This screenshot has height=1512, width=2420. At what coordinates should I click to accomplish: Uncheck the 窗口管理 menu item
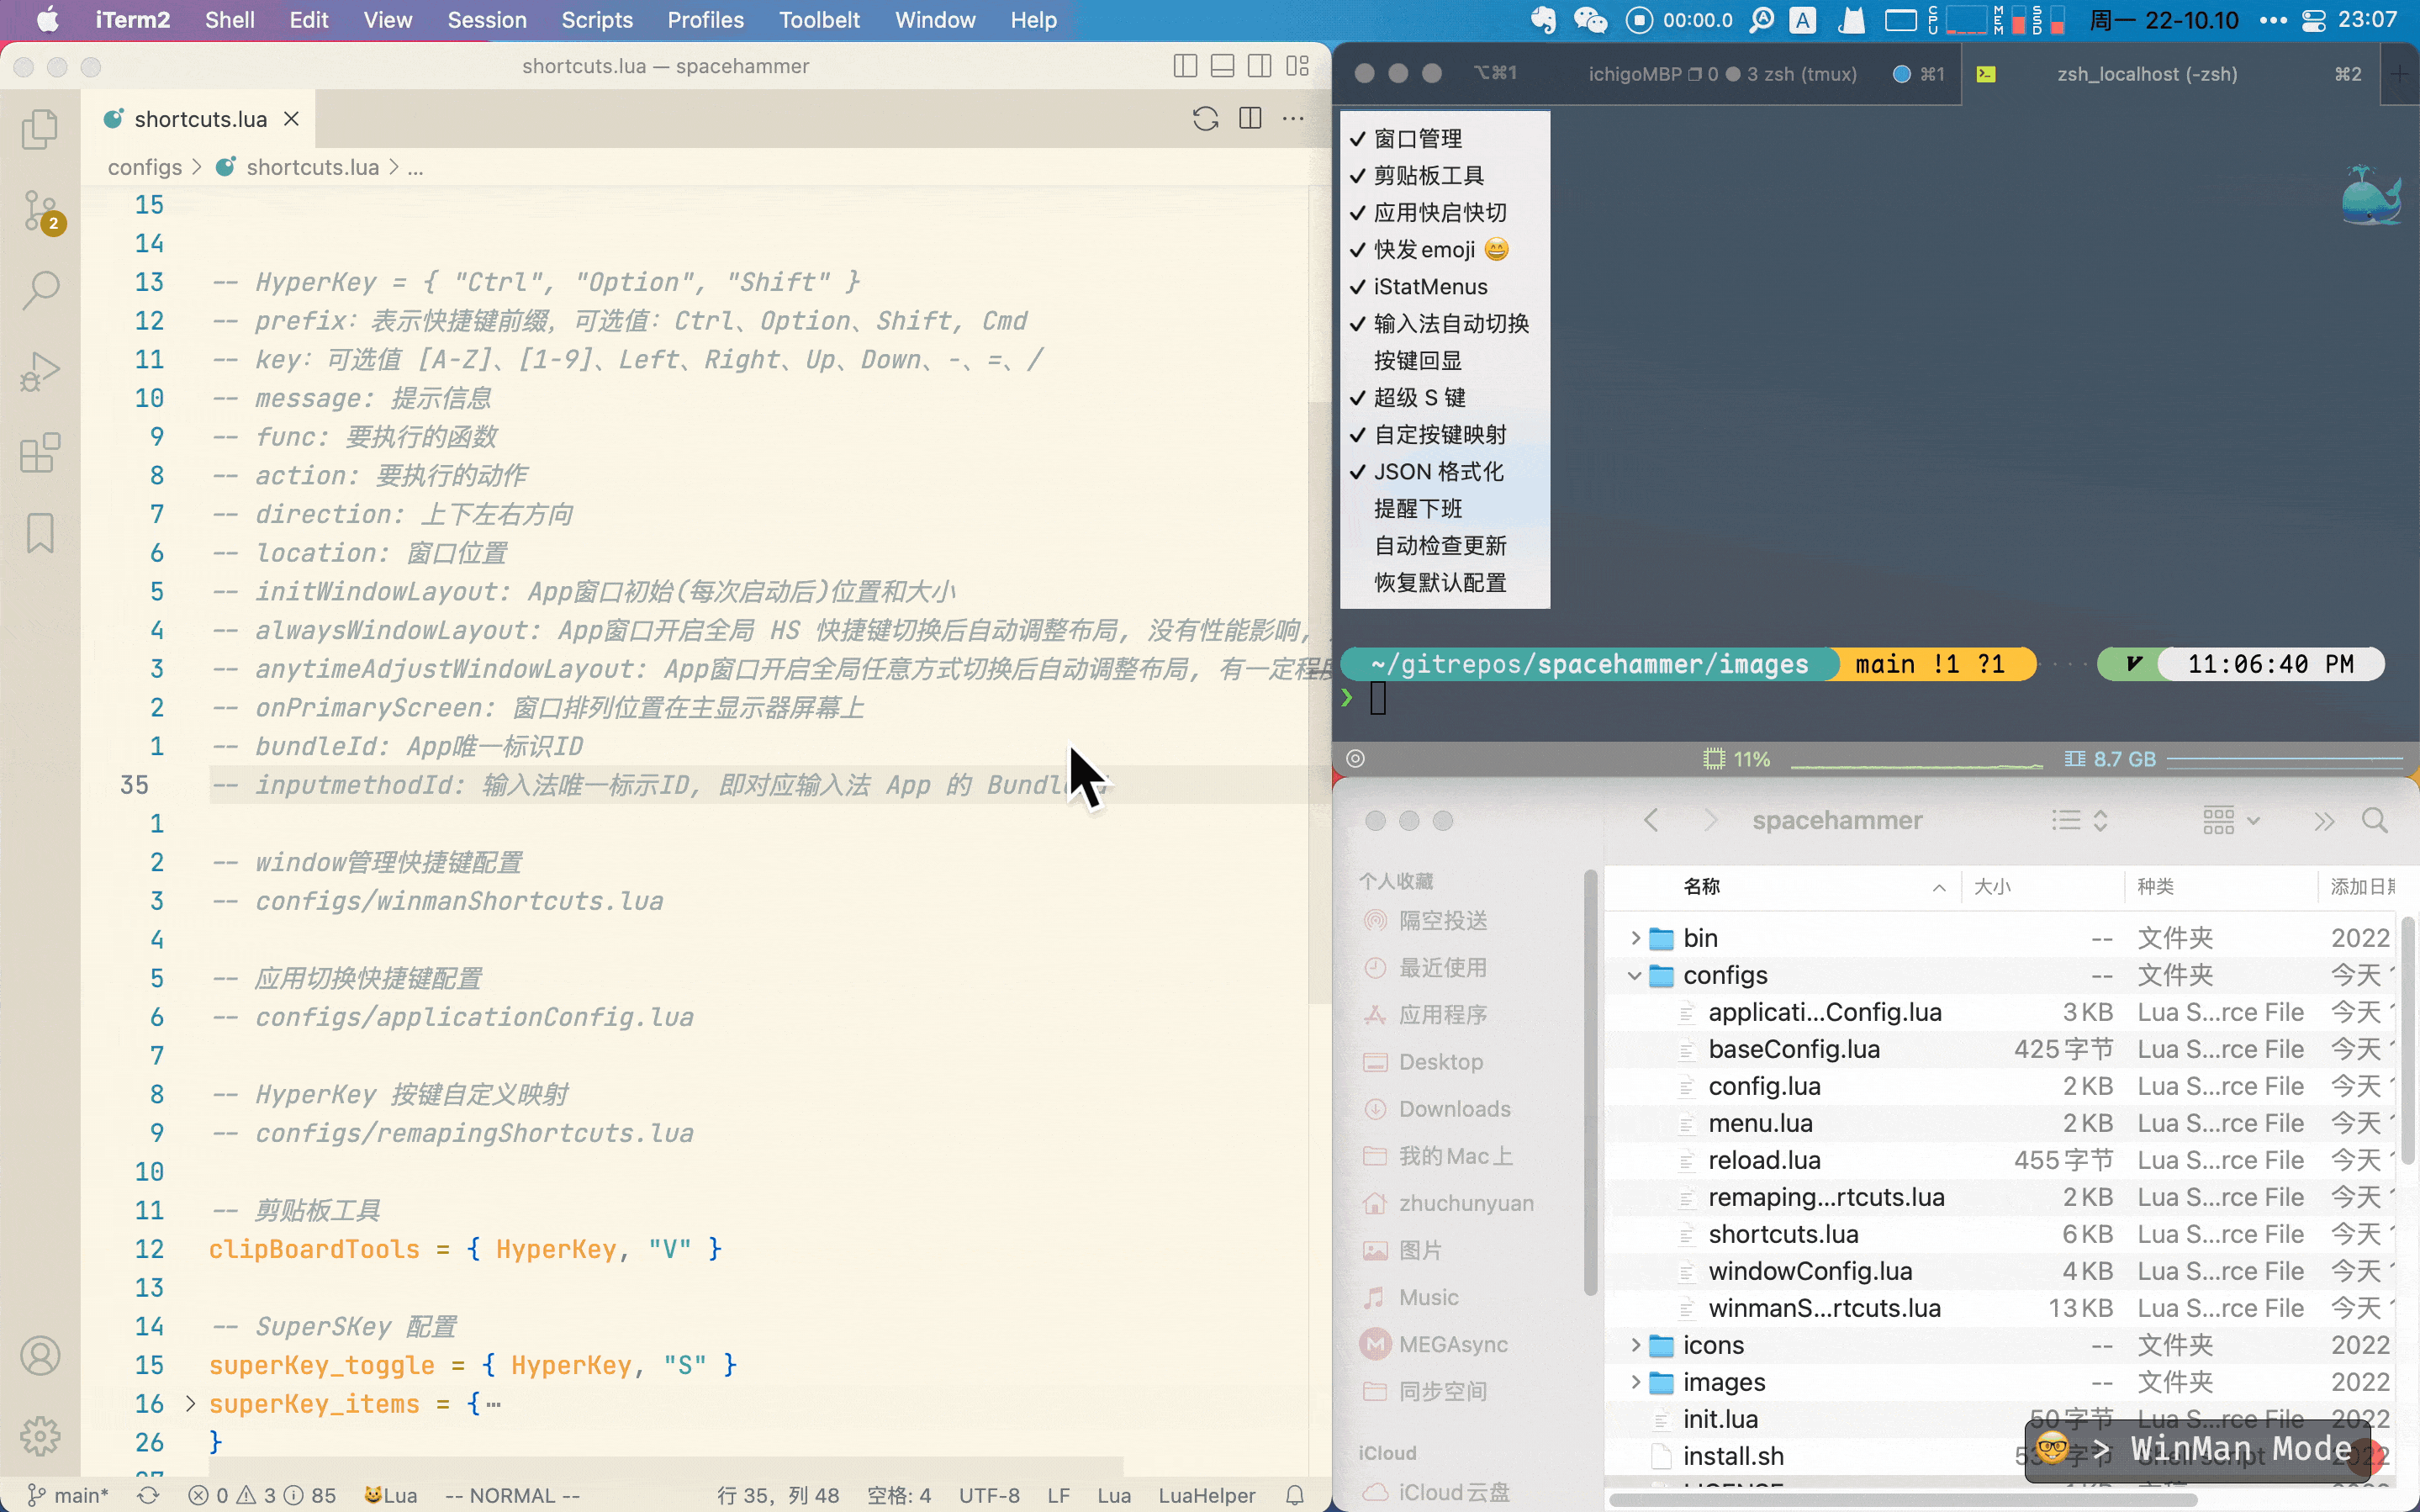[x=1418, y=138]
